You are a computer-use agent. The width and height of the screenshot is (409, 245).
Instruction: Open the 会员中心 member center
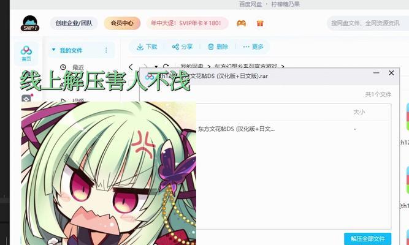[x=122, y=23]
